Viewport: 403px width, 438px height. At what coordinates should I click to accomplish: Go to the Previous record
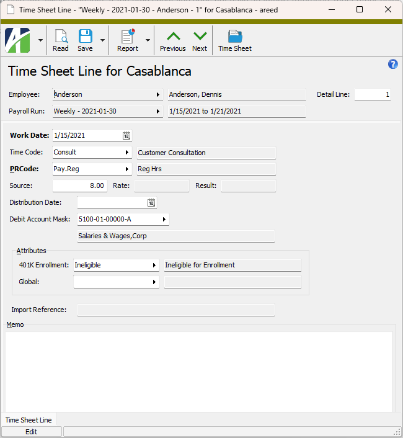tap(173, 40)
